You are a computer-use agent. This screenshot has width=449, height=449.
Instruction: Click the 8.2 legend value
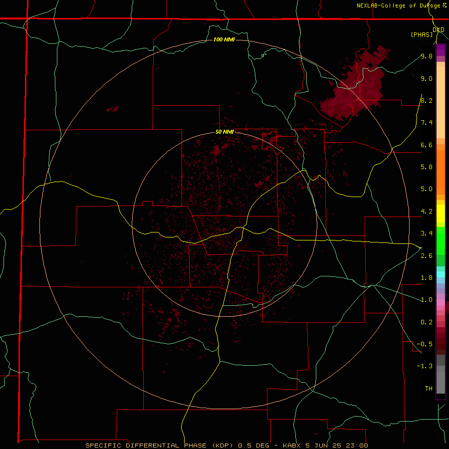[427, 100]
